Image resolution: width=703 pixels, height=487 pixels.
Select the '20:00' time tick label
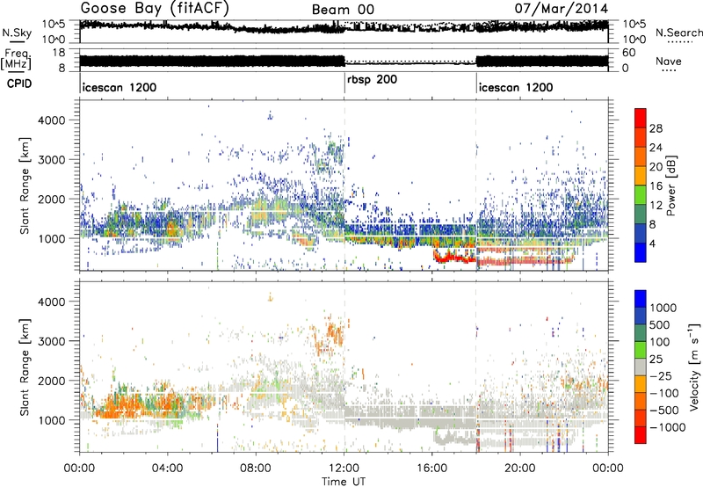tap(519, 469)
